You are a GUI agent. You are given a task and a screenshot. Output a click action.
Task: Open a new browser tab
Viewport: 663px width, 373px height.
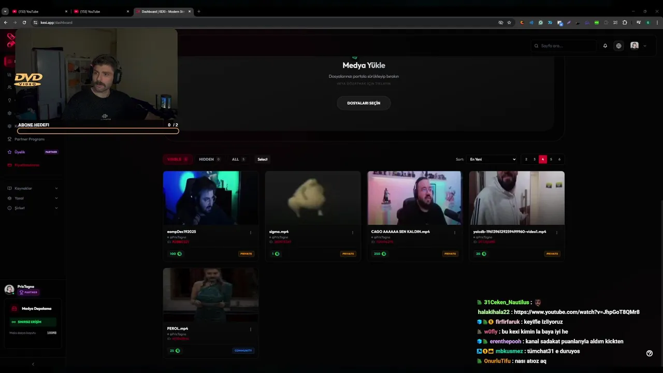coord(199,11)
